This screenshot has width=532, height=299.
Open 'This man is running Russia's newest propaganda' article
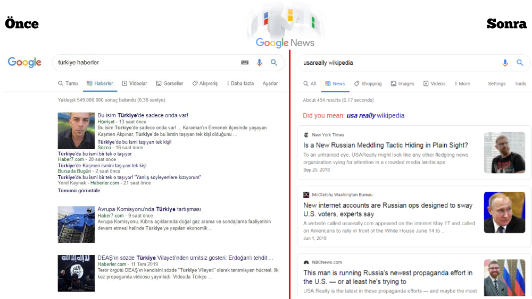coord(388,277)
